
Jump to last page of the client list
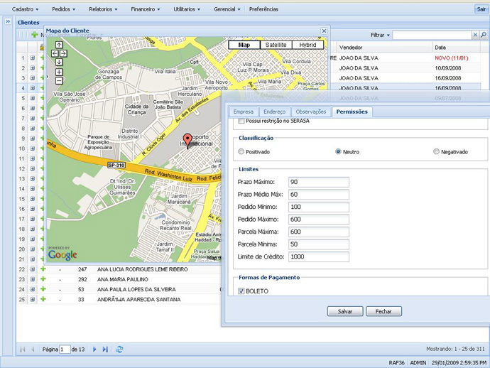point(105,350)
